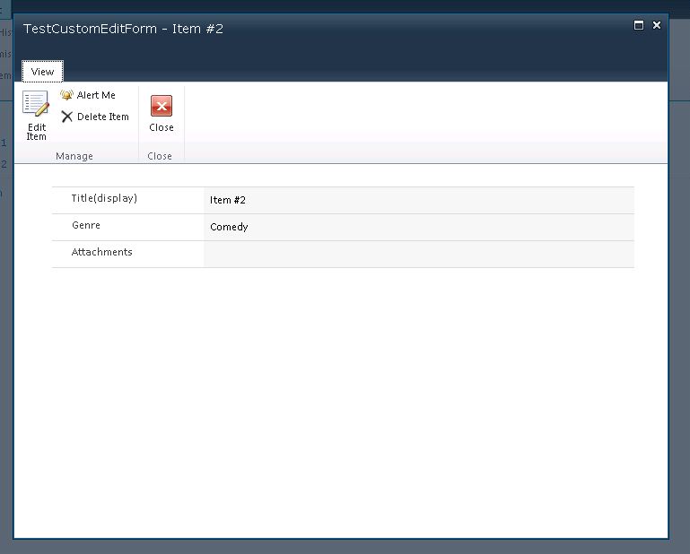The height and width of the screenshot is (554, 690).
Task: Click the Comedy genre value
Action: pos(229,227)
